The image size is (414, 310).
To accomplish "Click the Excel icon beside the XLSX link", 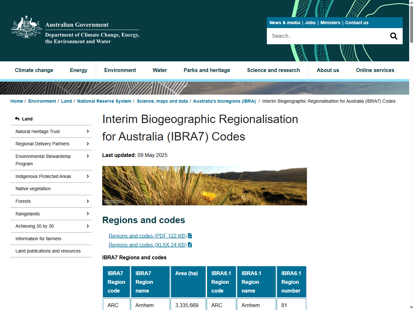I will click(x=190, y=245).
